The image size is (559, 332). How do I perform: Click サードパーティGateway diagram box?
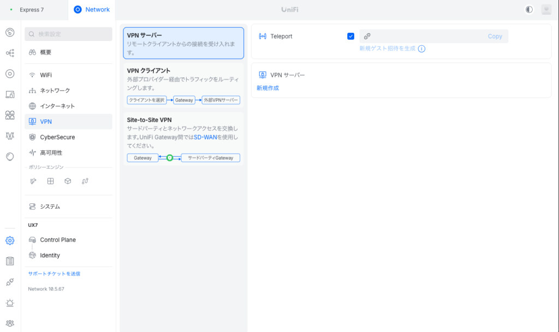click(210, 158)
